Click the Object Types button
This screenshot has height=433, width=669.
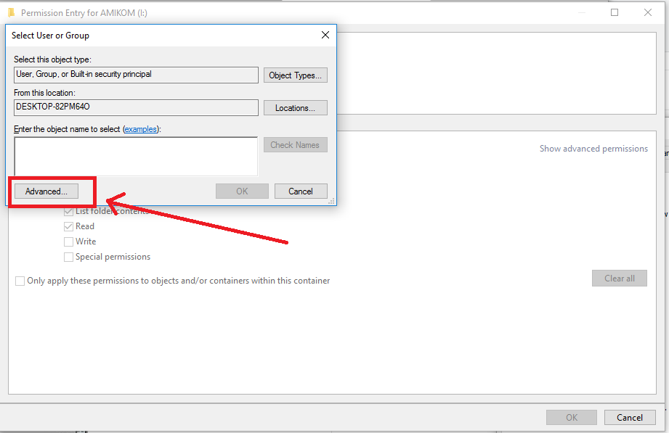point(295,75)
